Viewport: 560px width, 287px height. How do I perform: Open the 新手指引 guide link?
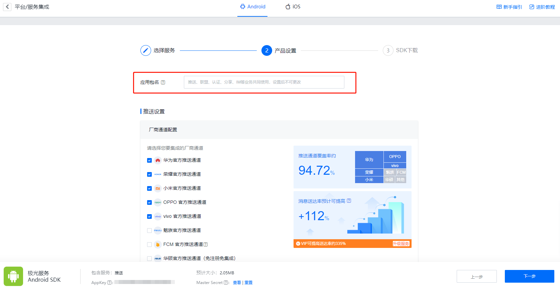(x=509, y=7)
